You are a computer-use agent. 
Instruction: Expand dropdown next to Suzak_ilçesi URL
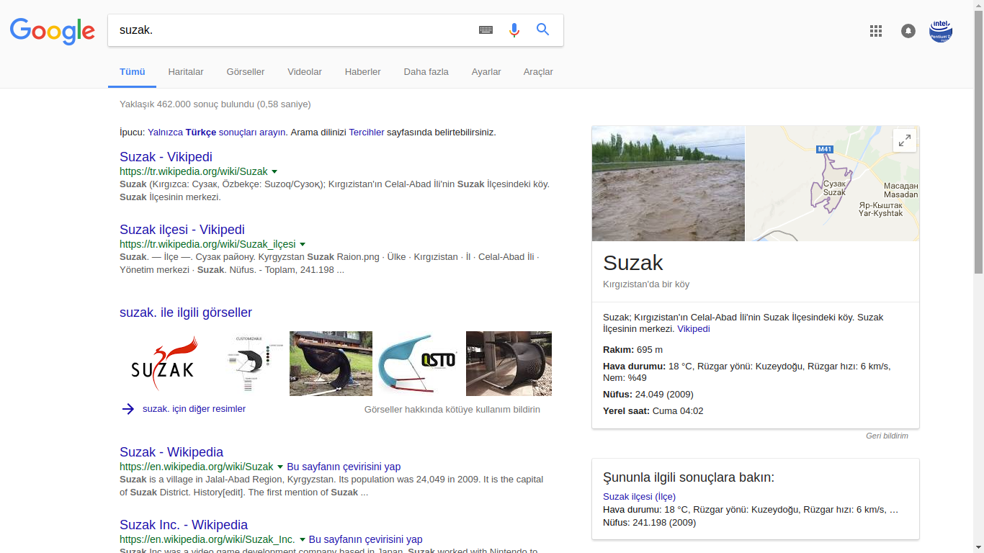point(303,245)
